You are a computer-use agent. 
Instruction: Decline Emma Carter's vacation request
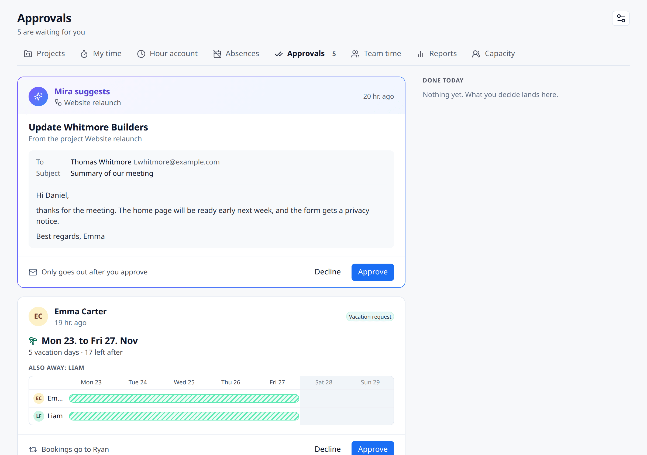coord(328,449)
